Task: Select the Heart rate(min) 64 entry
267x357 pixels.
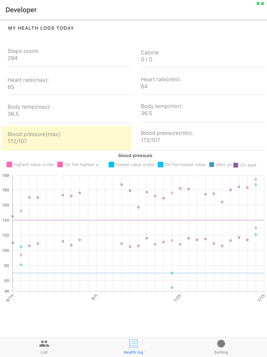Action: [203, 83]
